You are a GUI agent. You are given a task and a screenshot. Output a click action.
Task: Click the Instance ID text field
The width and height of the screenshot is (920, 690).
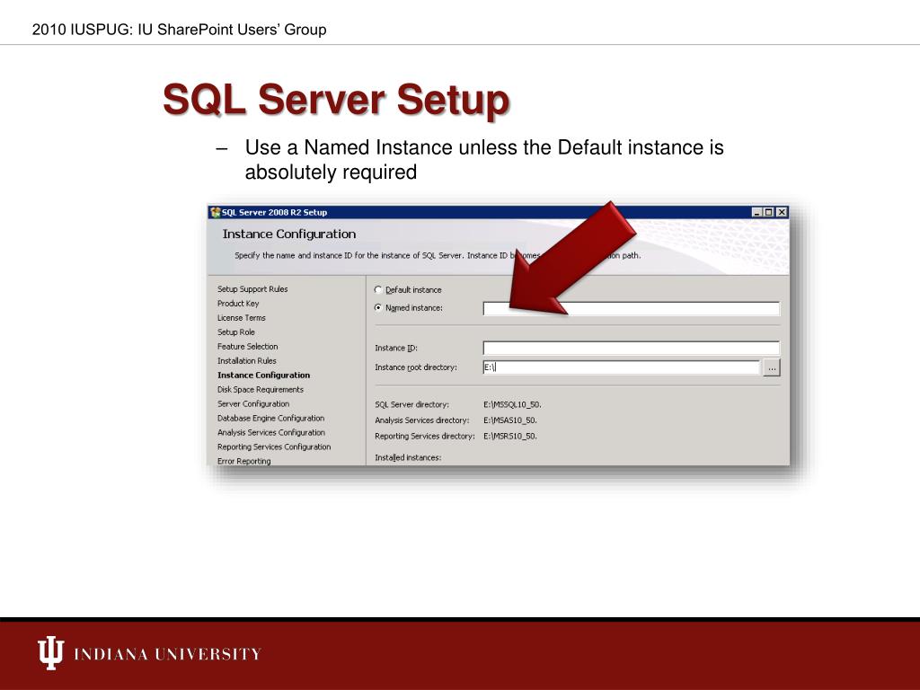coord(632,348)
